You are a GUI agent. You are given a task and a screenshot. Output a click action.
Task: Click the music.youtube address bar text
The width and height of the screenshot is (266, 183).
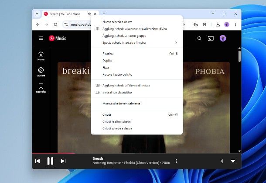tap(81, 24)
